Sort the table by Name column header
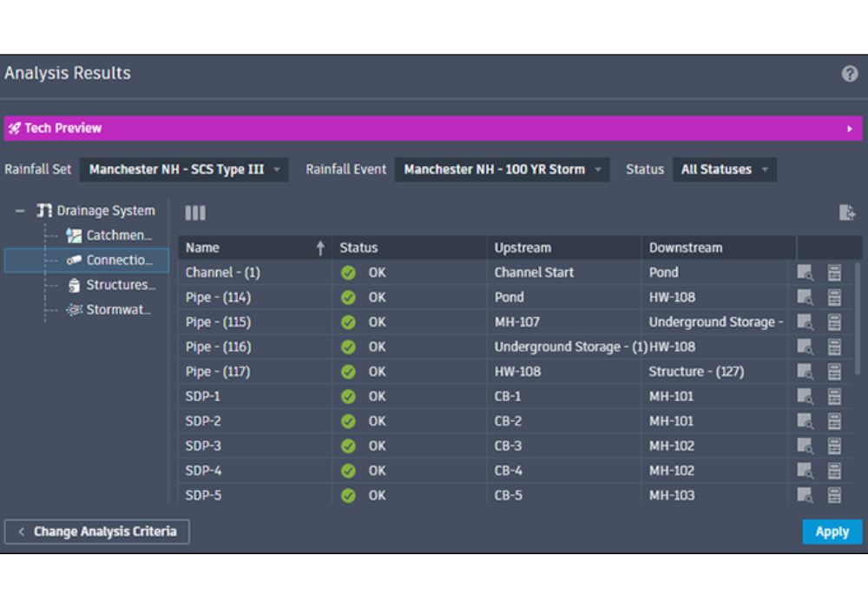The width and height of the screenshot is (868, 608). [252, 248]
